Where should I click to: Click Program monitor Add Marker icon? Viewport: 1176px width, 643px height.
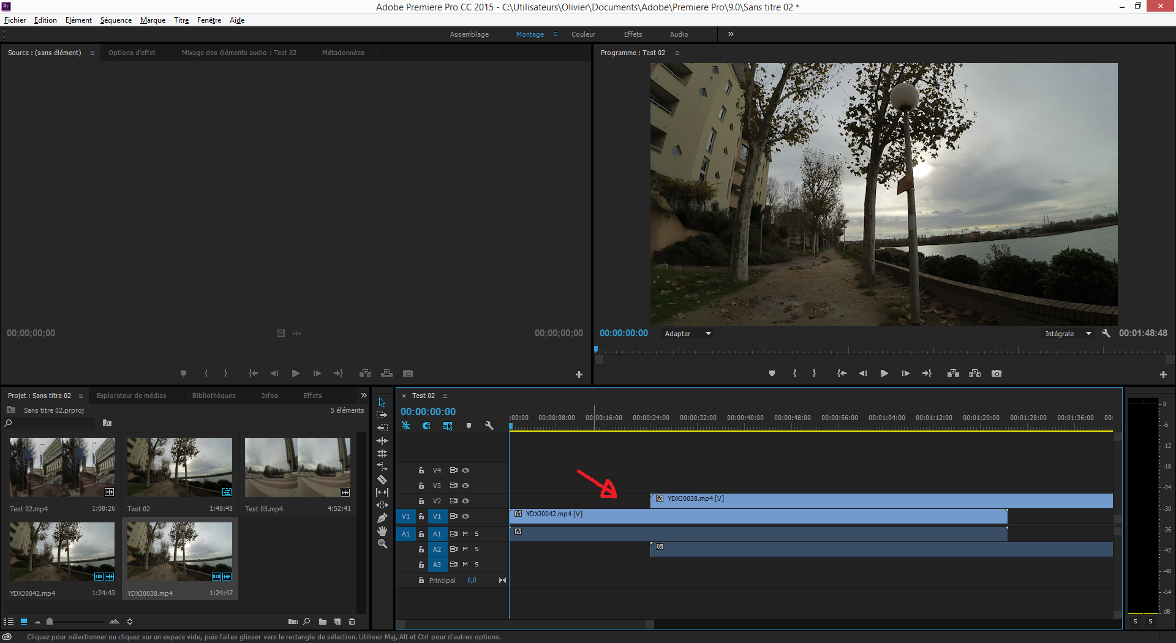(772, 374)
